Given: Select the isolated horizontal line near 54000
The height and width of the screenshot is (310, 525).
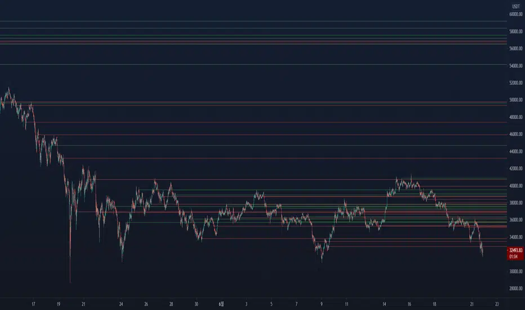Looking at the screenshot, I should 253,64.
